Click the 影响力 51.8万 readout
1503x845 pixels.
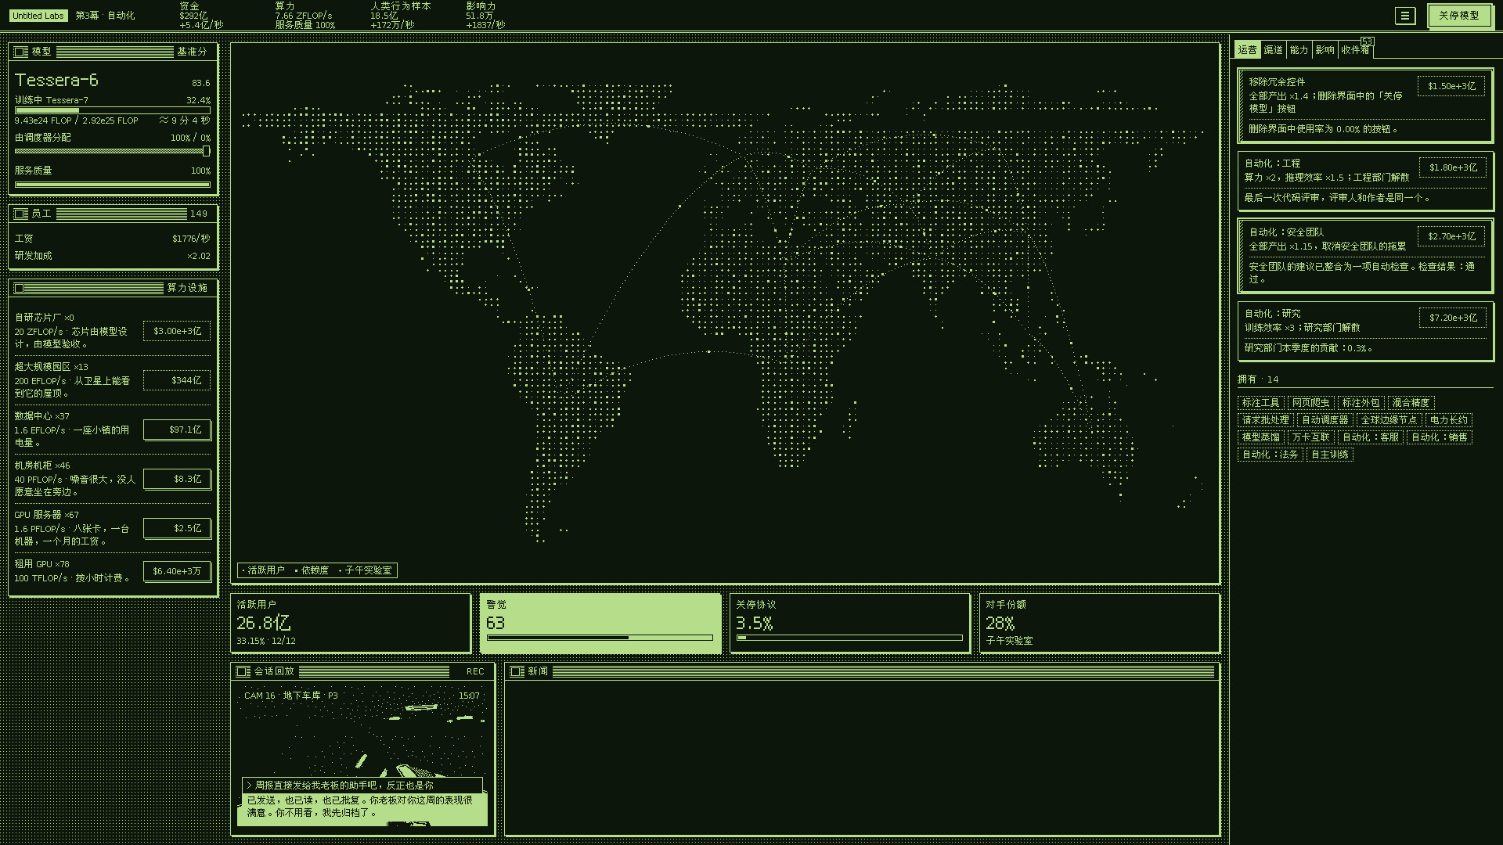click(x=485, y=16)
